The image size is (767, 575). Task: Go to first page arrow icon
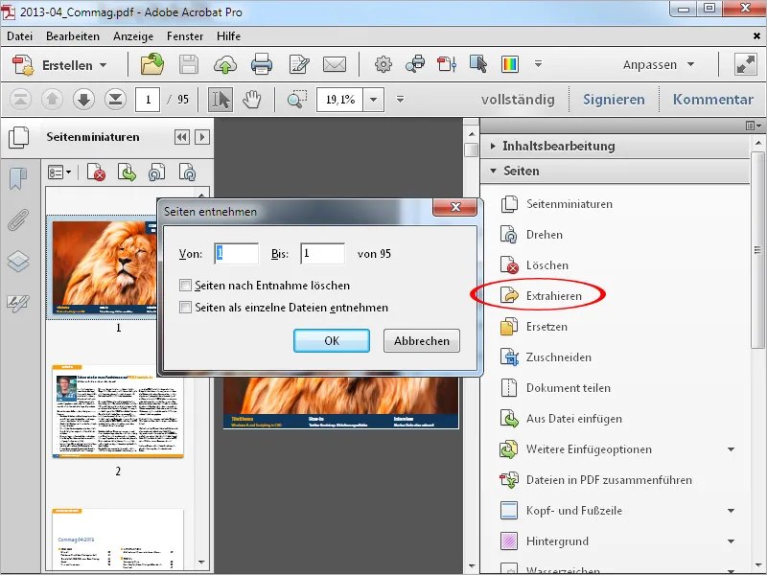pos(20,100)
